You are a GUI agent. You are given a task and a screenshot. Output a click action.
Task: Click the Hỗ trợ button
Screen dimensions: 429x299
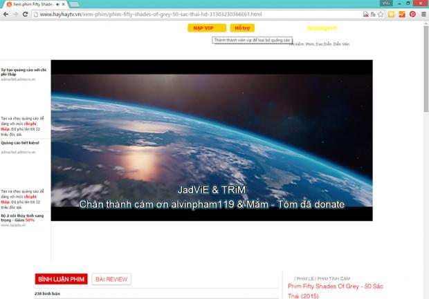[x=242, y=28]
